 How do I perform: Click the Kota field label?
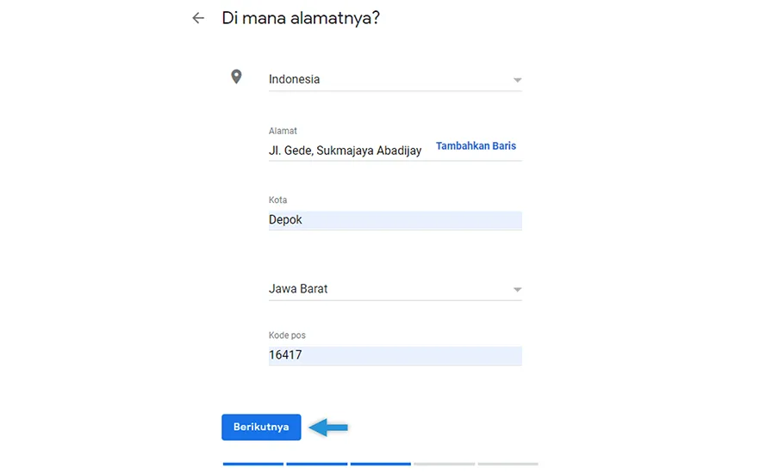[x=277, y=200]
